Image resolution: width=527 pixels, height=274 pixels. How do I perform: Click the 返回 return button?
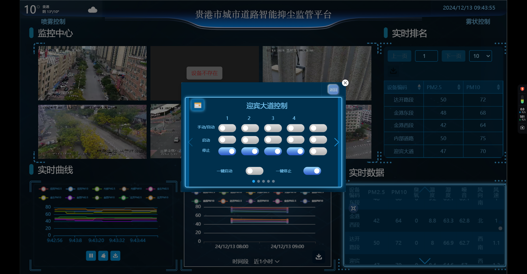point(333,89)
